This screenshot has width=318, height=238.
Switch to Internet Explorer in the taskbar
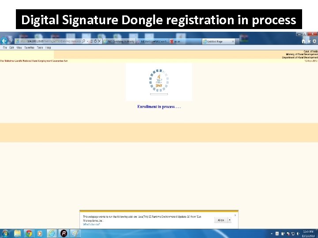(x=52, y=234)
